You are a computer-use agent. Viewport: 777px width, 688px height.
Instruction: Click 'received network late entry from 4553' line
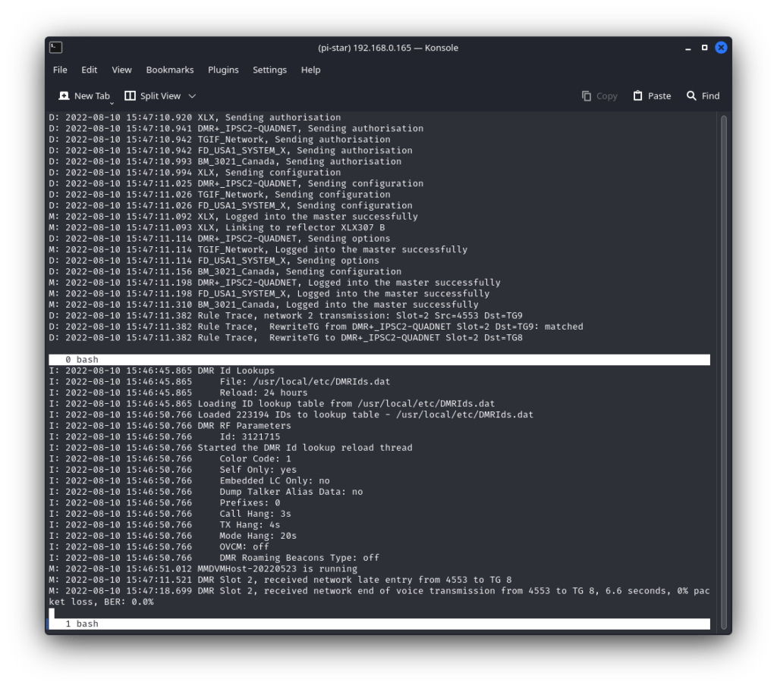click(x=280, y=580)
